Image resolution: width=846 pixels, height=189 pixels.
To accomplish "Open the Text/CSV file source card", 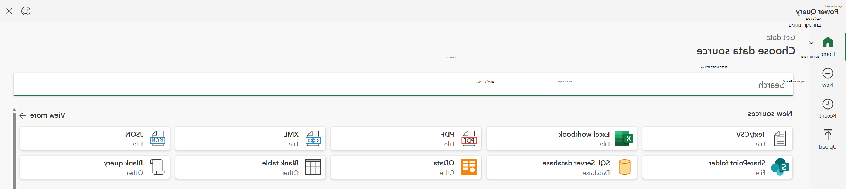I will click(x=717, y=139).
